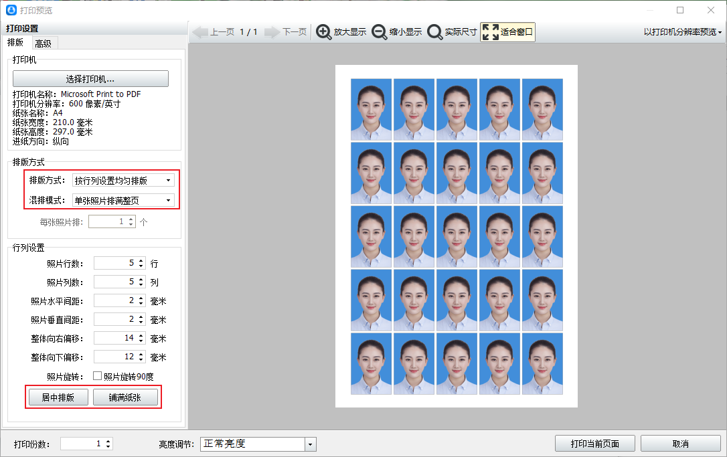Open the 混排模式 dropdown
The image size is (727, 457).
tap(123, 200)
